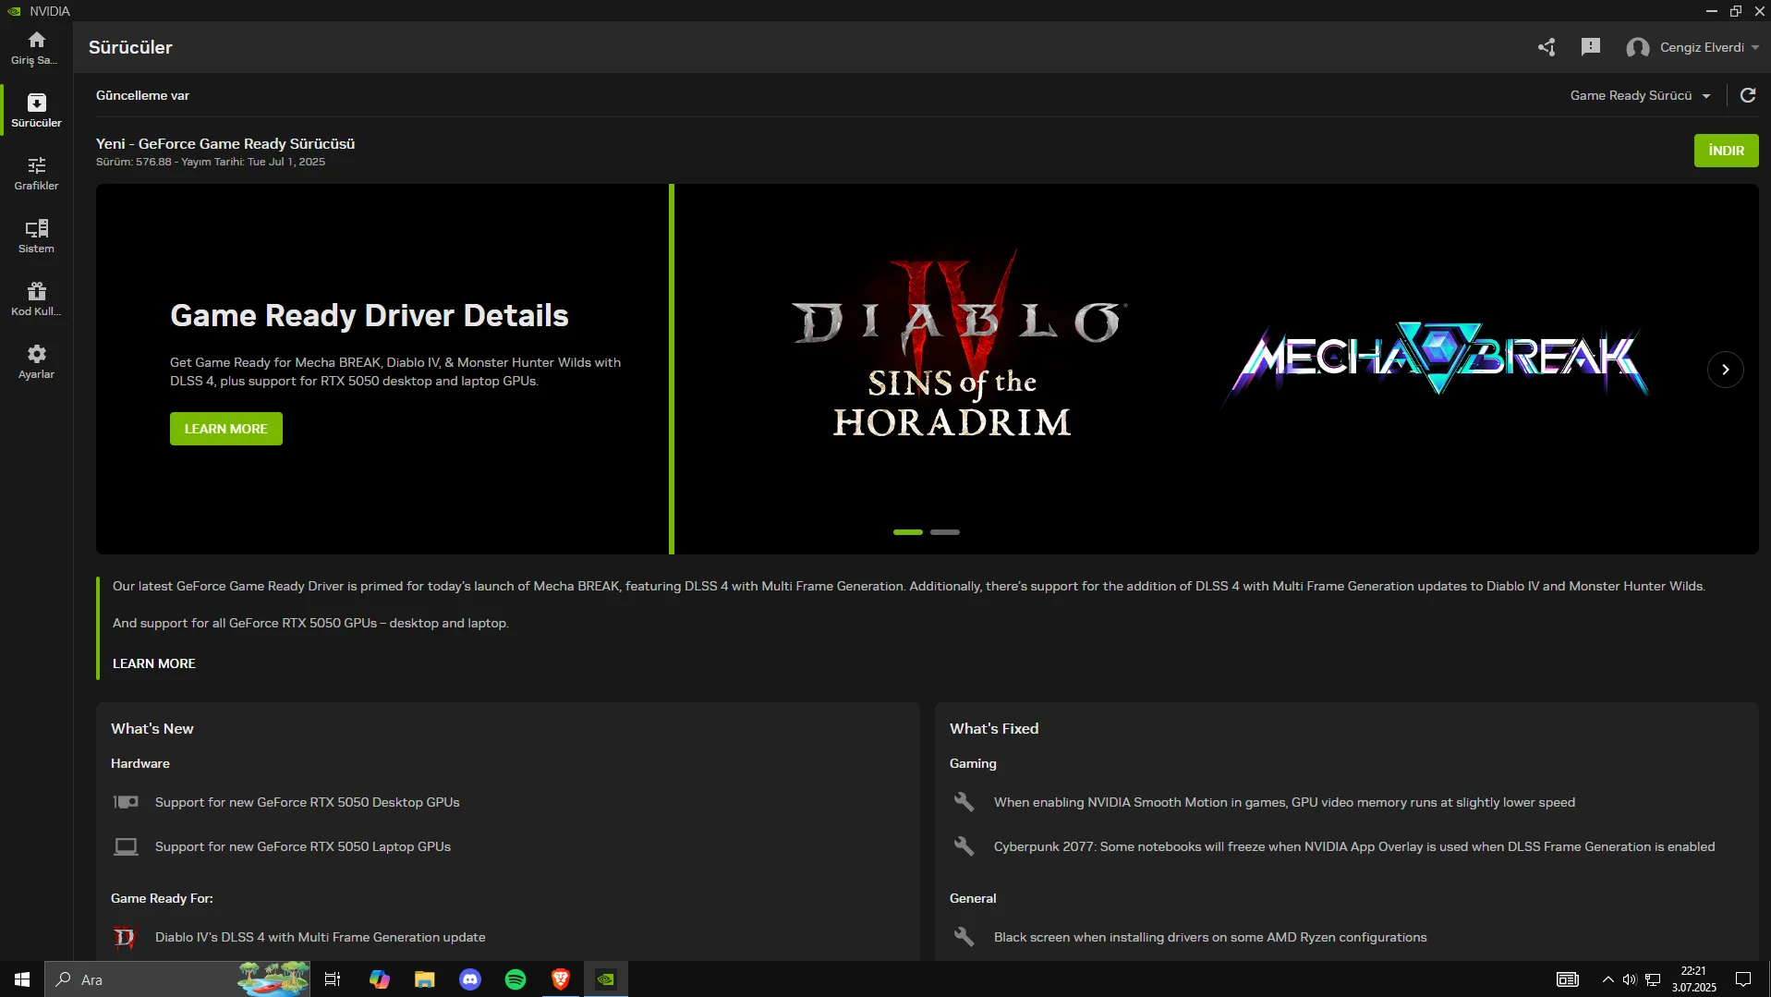Expand the Game Ready Sürücü dropdown
The width and height of the screenshot is (1771, 997).
[1641, 95]
